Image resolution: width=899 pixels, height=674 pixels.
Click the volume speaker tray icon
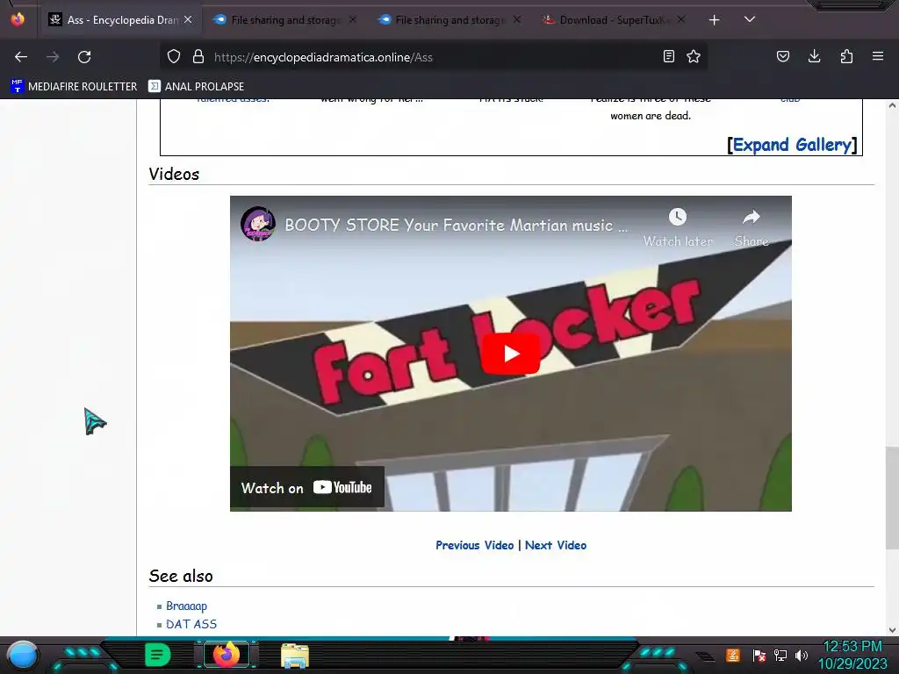click(802, 655)
